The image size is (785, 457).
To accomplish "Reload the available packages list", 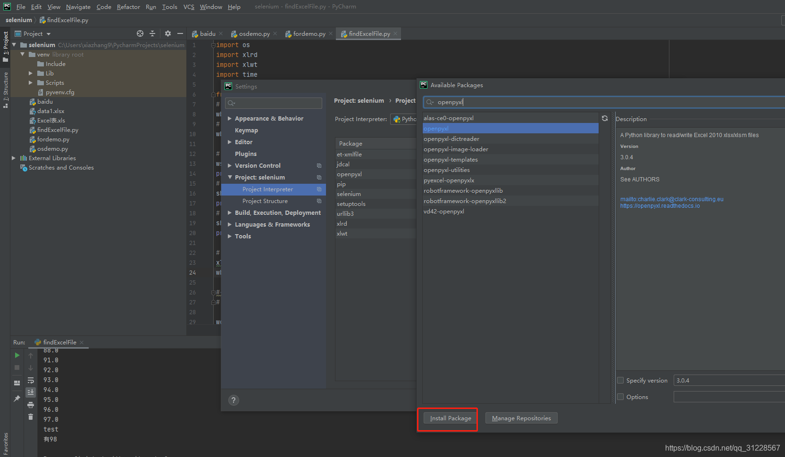I will tap(605, 118).
